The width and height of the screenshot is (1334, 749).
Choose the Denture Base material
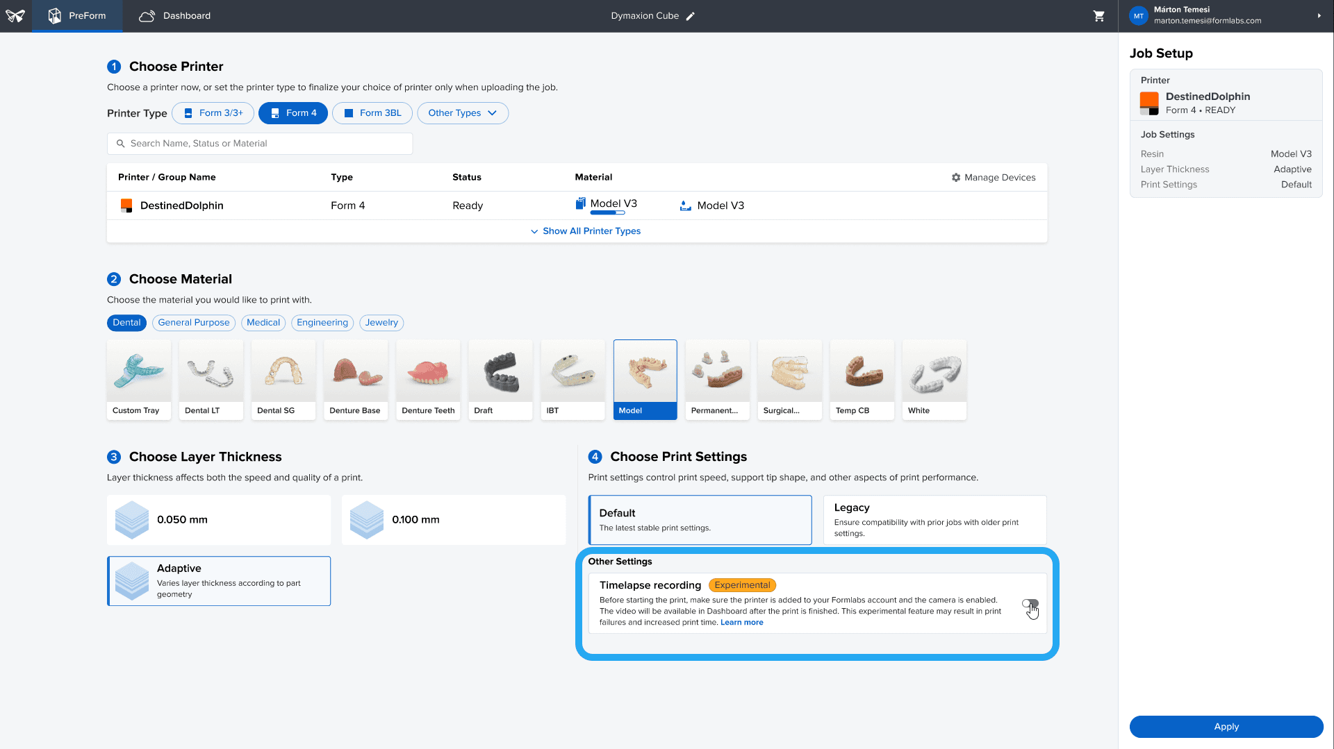point(356,380)
